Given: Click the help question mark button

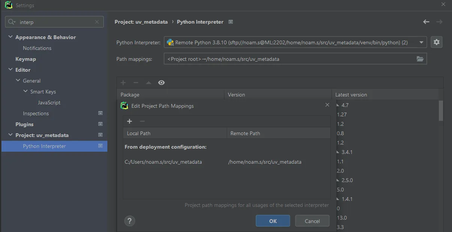Looking at the screenshot, I should pos(130,221).
